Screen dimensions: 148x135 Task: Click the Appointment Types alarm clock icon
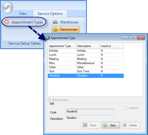(7, 22)
